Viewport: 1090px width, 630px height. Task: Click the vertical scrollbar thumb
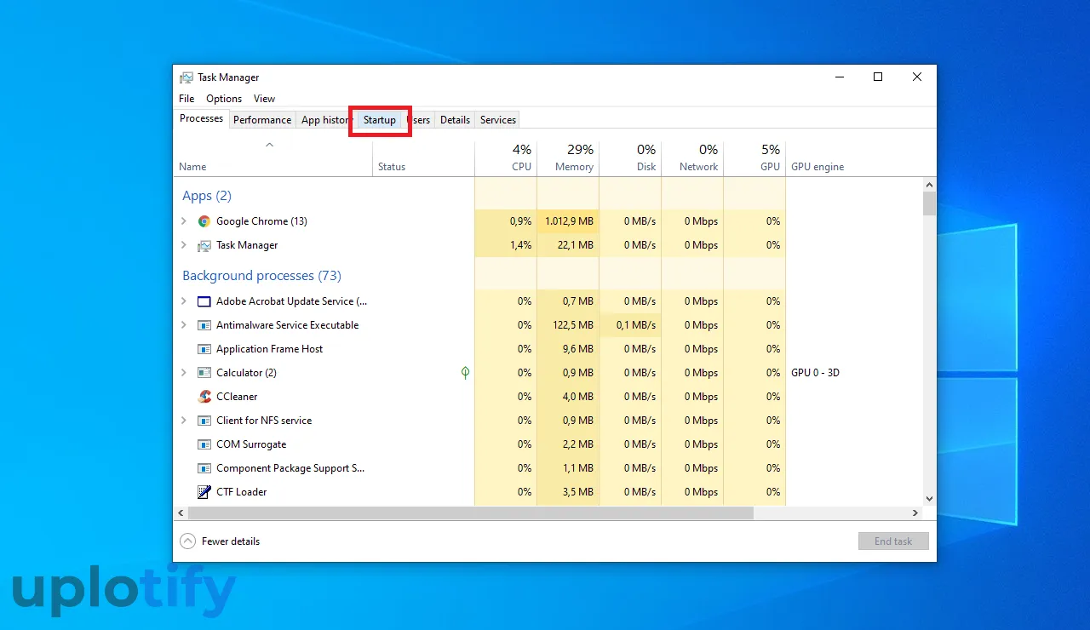point(929,203)
